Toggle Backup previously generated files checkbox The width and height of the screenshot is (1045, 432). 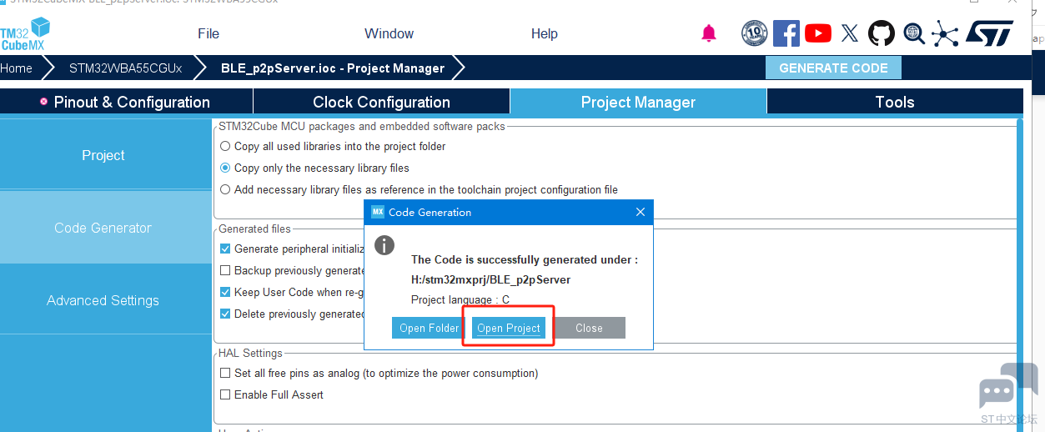pos(225,270)
